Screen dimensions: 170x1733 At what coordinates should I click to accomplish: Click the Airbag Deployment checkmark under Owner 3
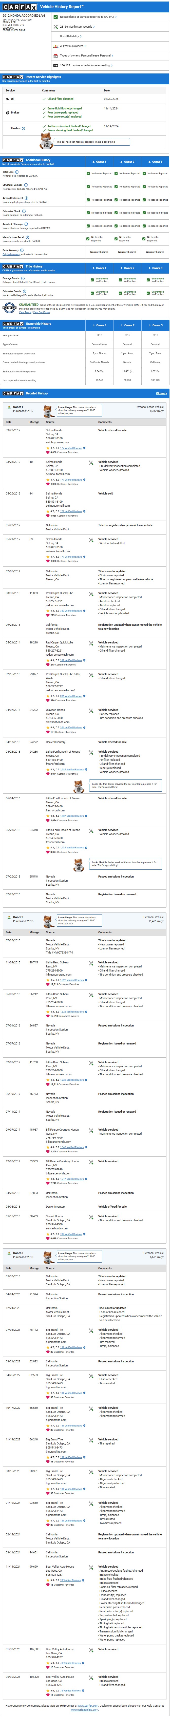144,200
